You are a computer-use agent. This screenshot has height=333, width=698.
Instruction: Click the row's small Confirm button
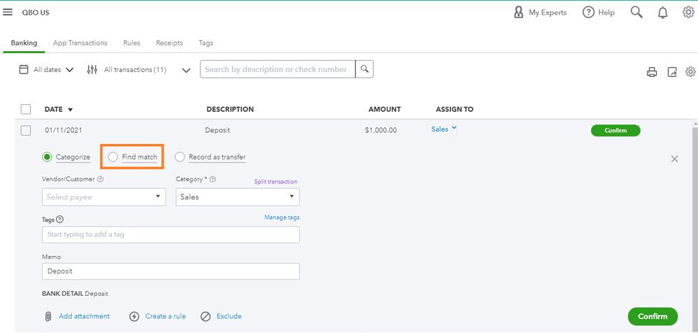pos(616,131)
